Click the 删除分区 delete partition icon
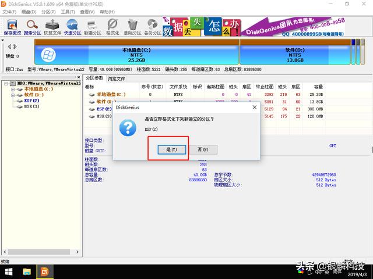373x279 pixels. click(x=132, y=27)
